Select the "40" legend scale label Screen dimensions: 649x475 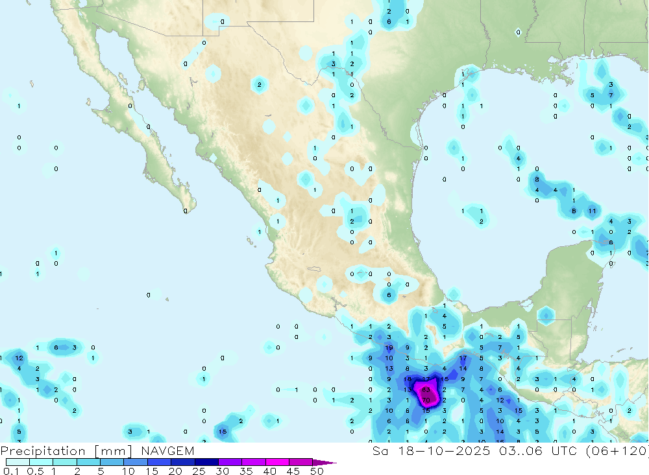[x=269, y=471]
